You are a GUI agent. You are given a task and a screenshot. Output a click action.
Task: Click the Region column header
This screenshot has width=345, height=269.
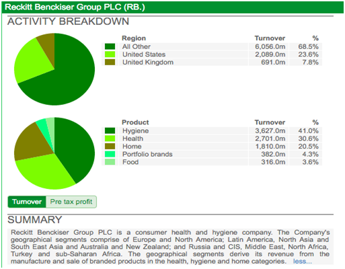pos(134,38)
